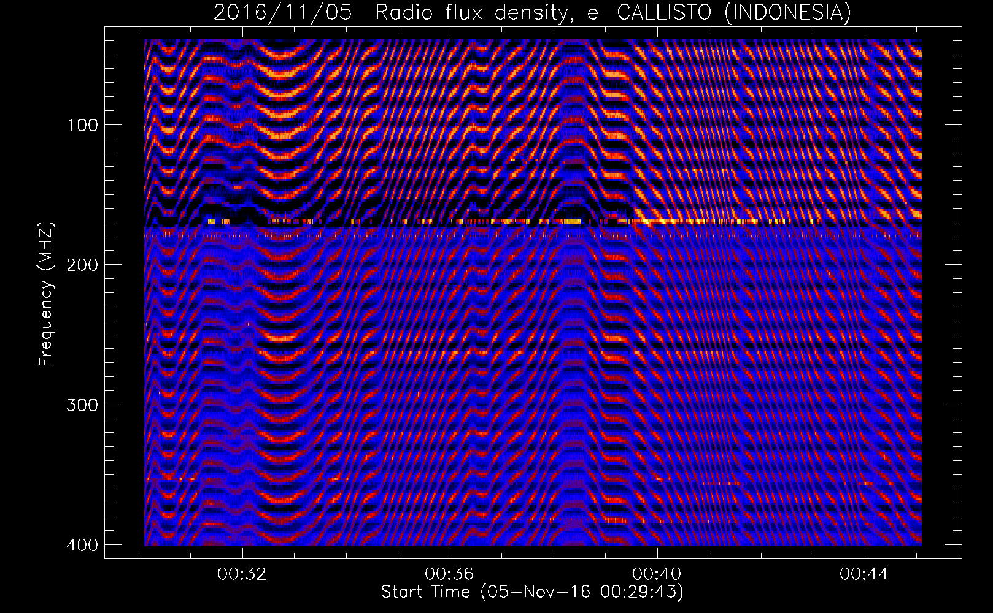Click the 00:40 time tick label
993x613 pixels.
[657, 574]
